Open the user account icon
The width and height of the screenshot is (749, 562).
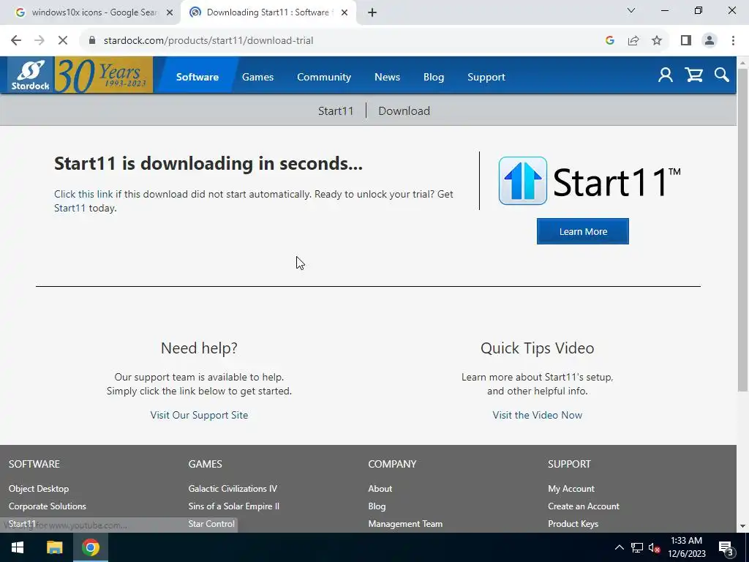[x=665, y=75]
